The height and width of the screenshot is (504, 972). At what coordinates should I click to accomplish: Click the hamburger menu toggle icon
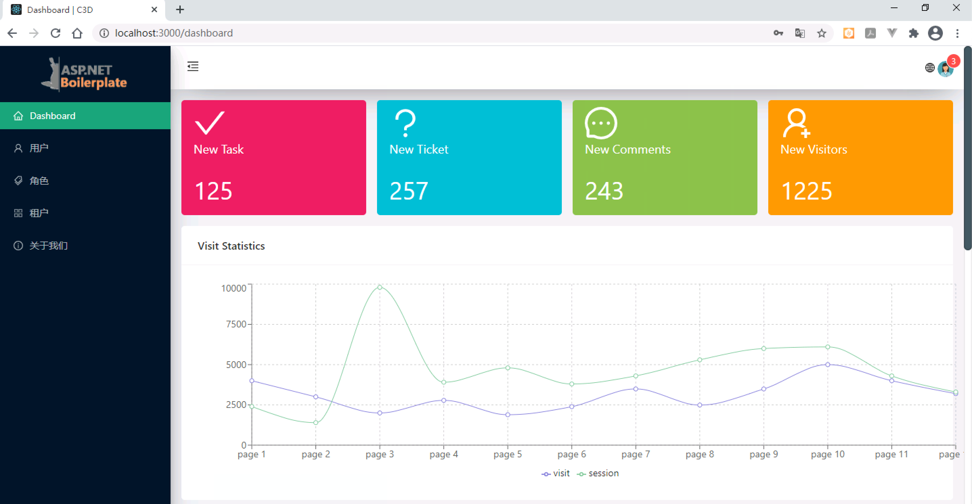click(x=193, y=66)
